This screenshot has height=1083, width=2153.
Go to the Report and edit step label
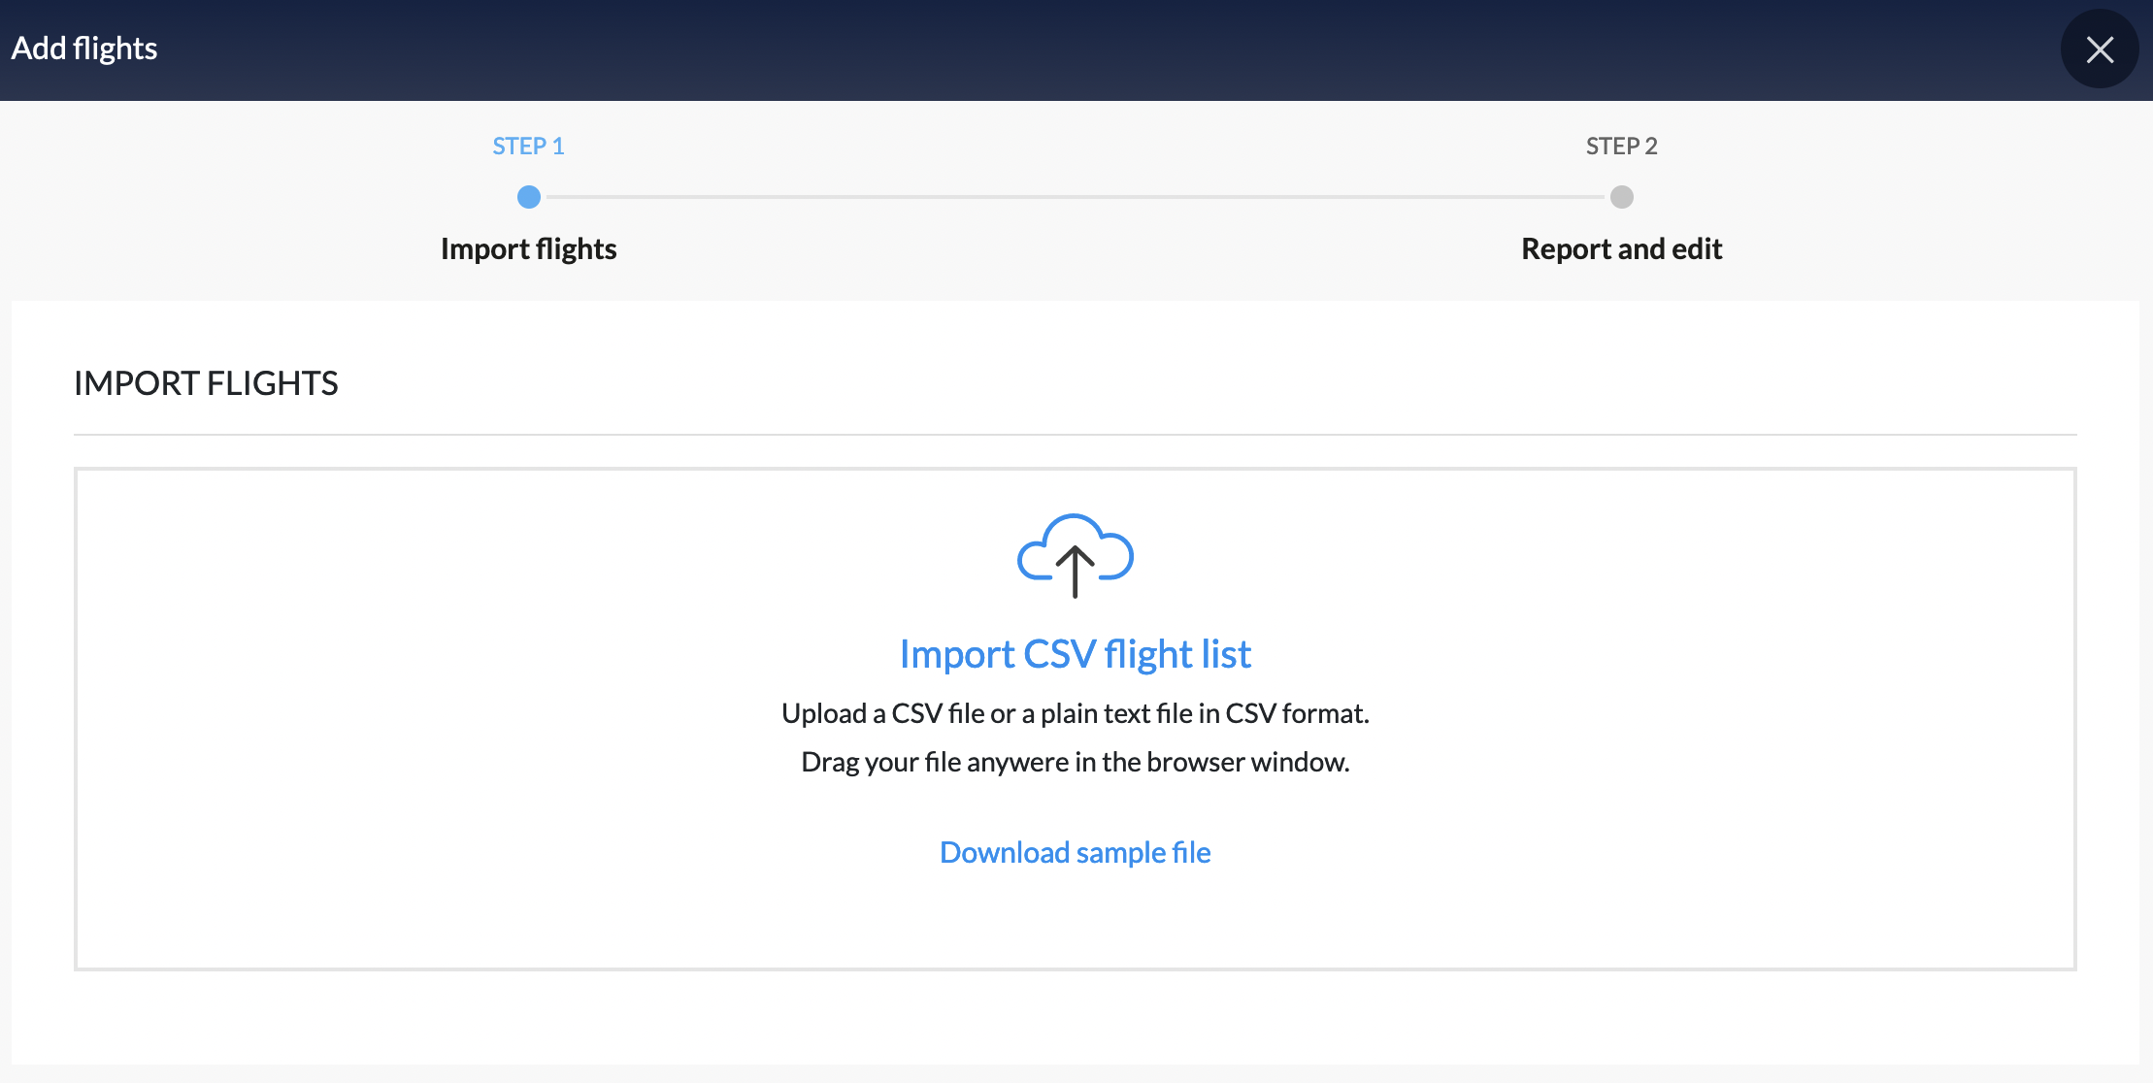pyautogui.click(x=1622, y=249)
